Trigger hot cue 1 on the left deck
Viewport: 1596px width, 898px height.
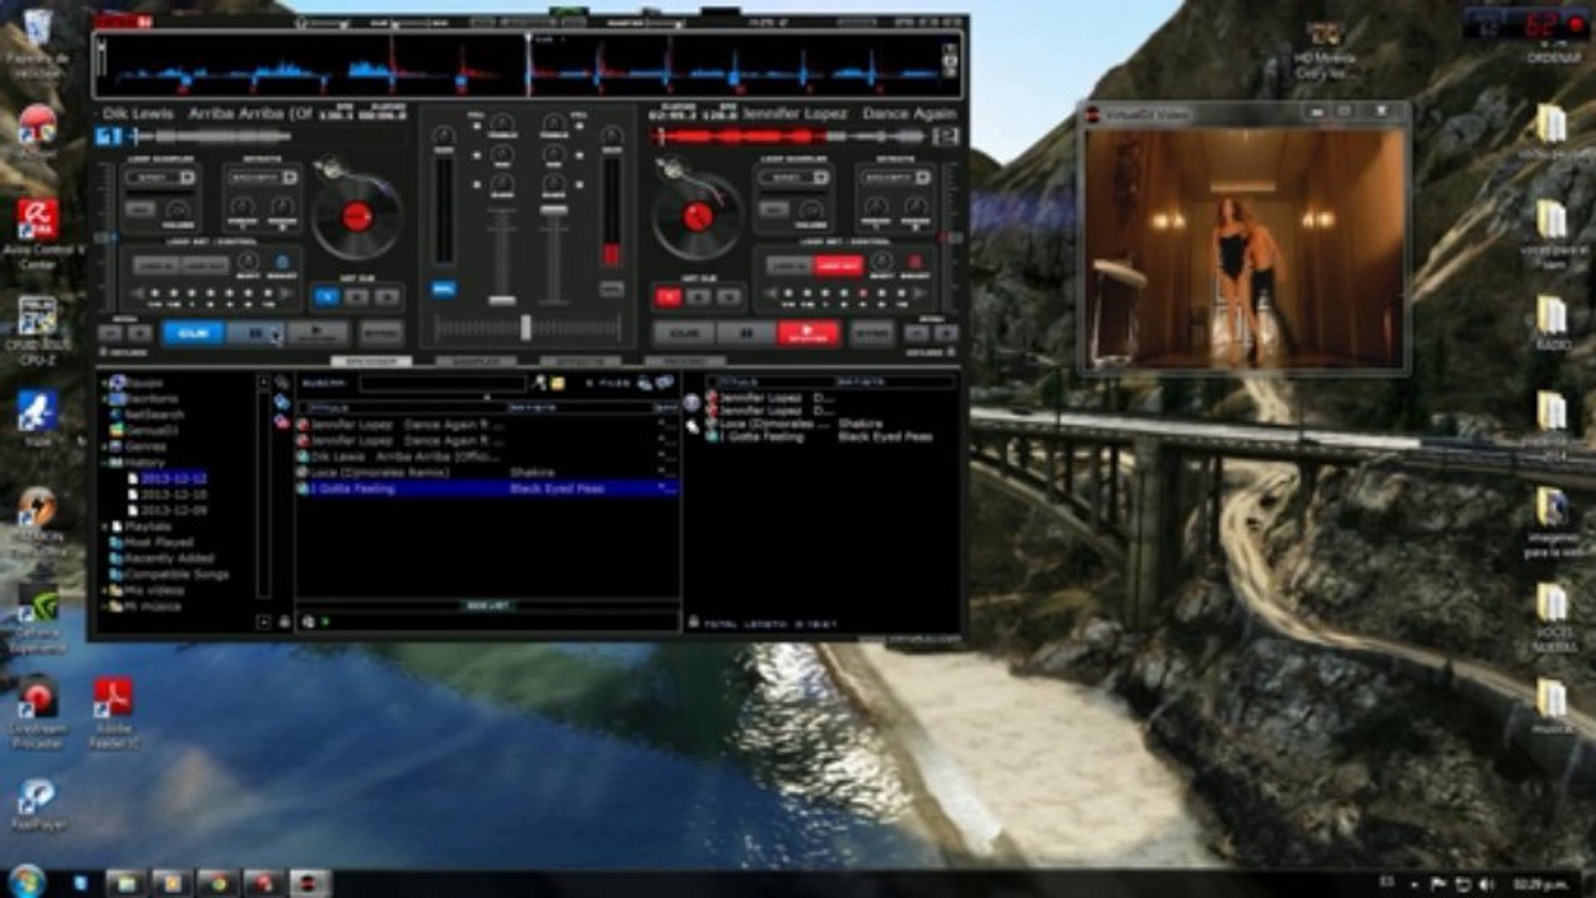327,296
